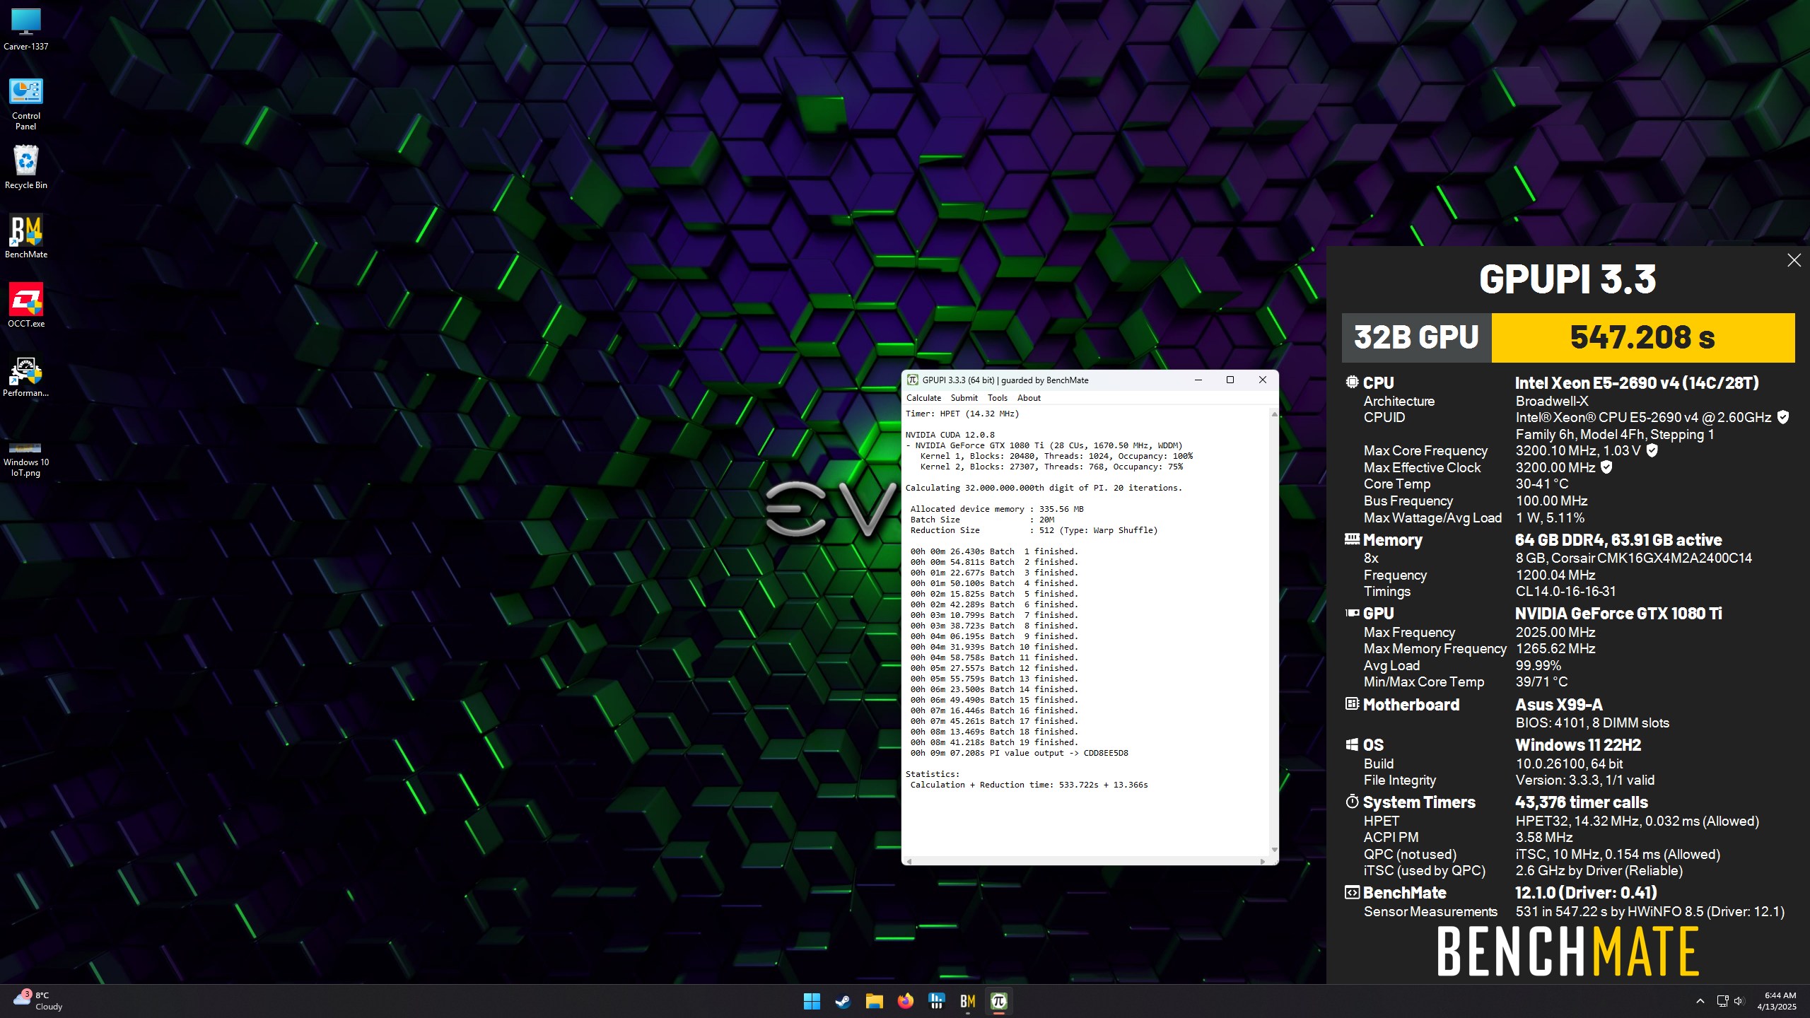Open Steam from the taskbar
1810x1018 pixels.
[843, 1001]
